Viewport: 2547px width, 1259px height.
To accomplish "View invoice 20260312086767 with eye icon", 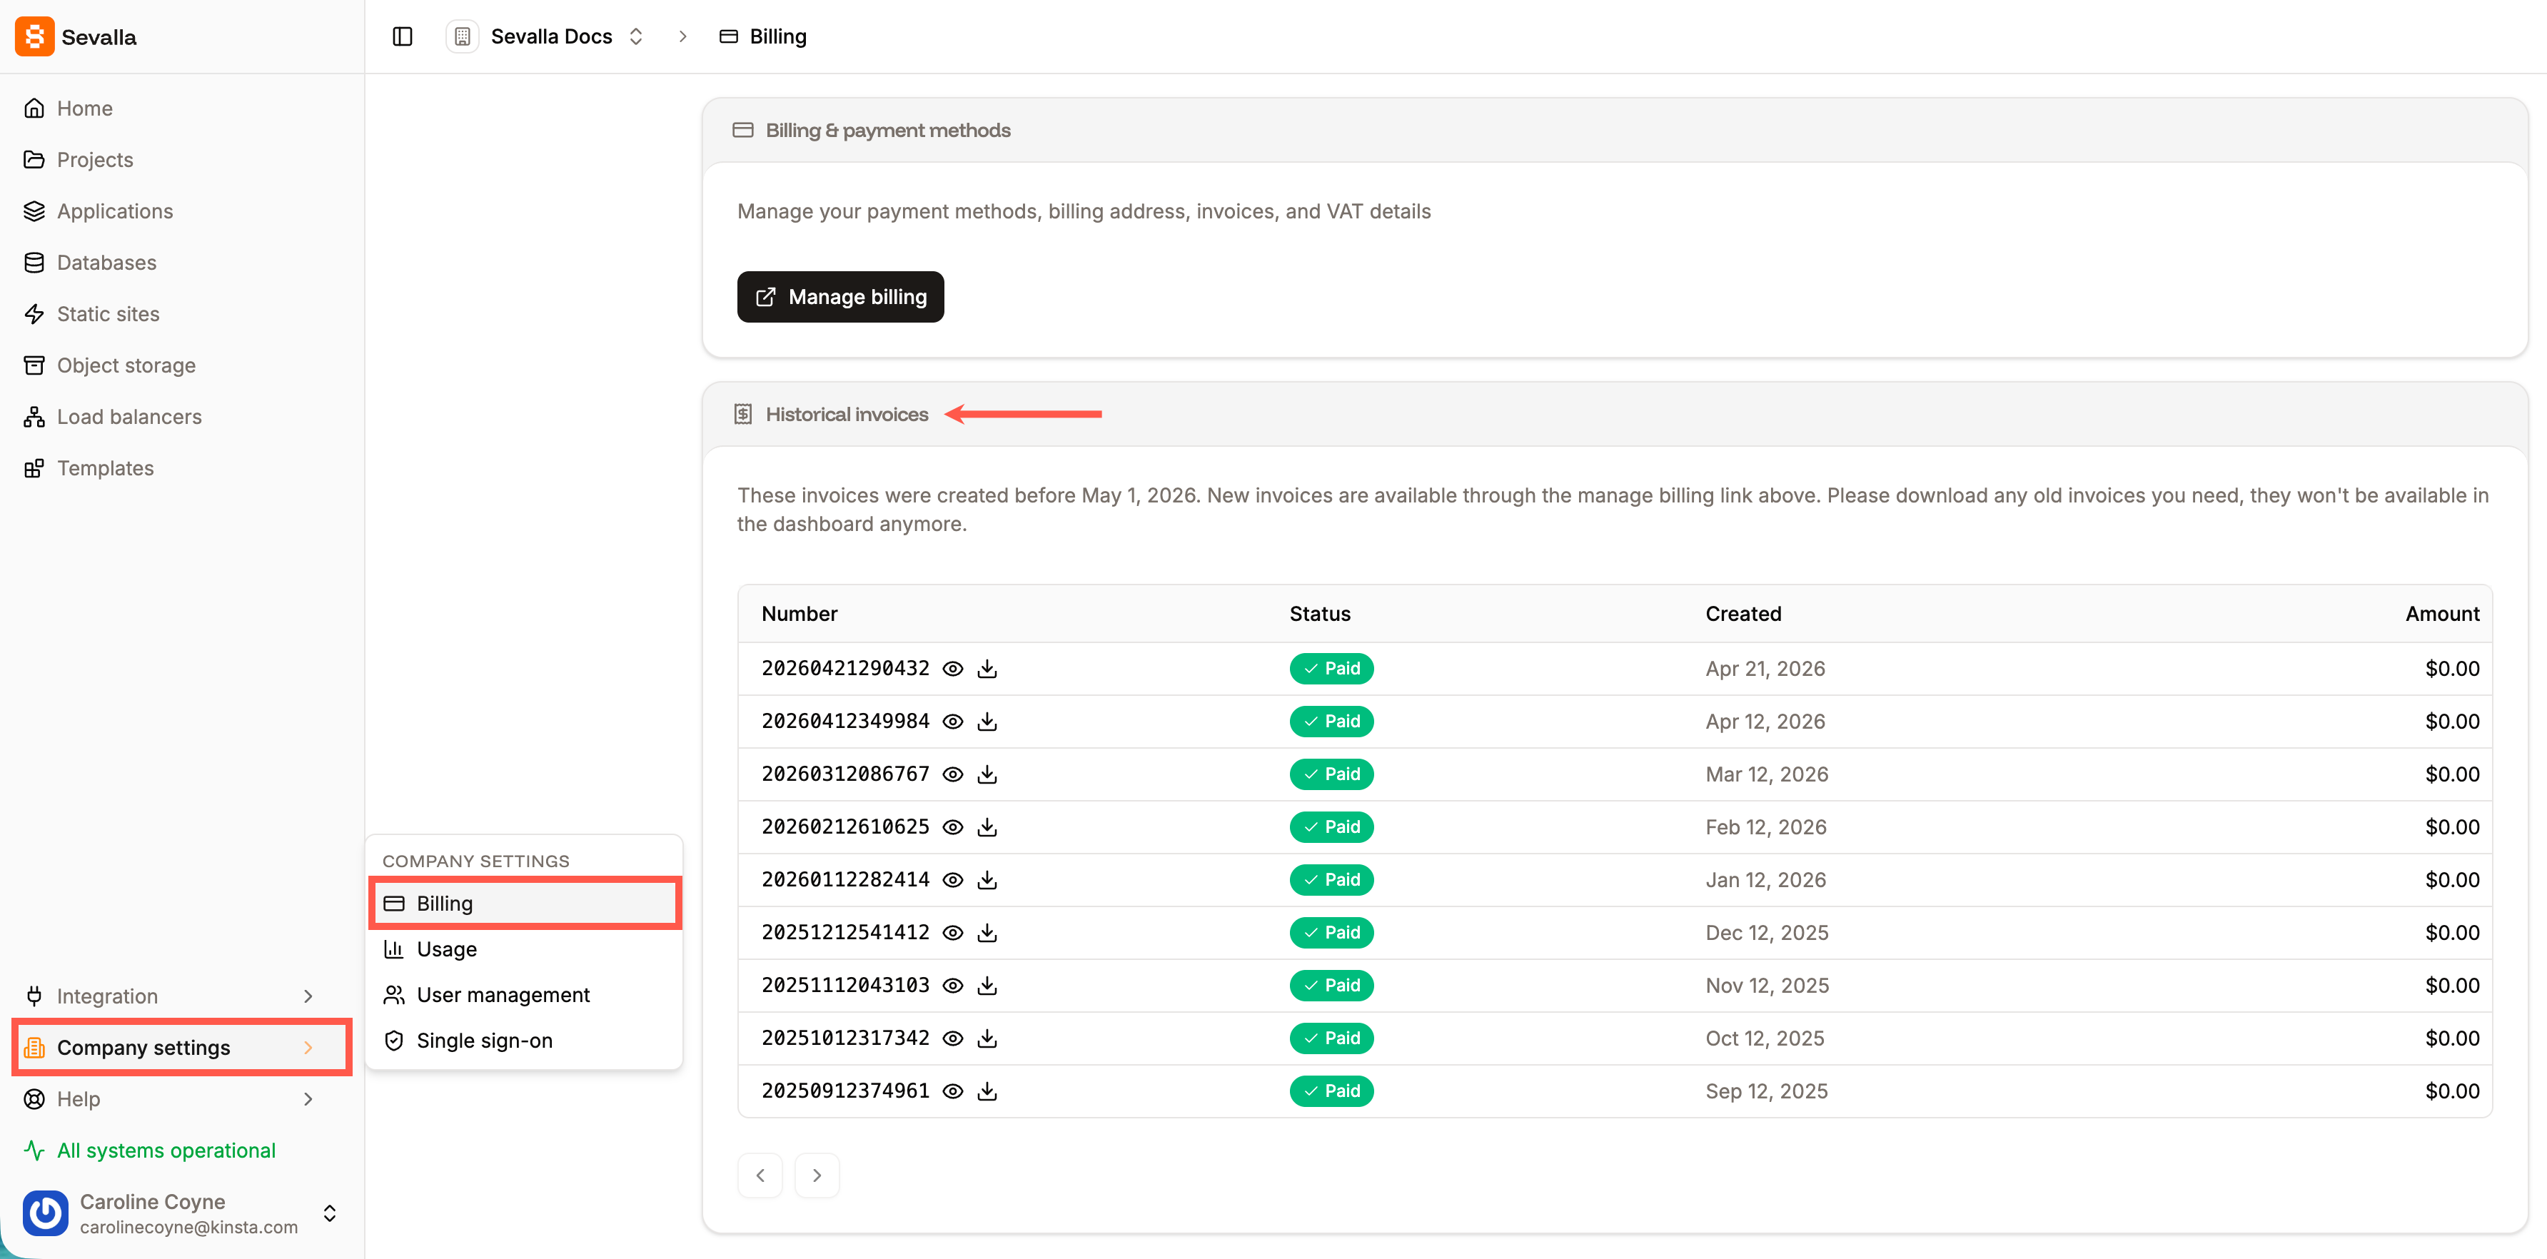I will pyautogui.click(x=952, y=775).
